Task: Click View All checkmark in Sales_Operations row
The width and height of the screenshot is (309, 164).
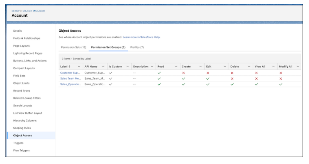Action: point(256,84)
